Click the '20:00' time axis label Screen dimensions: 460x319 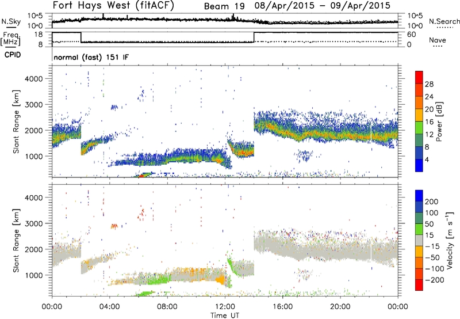click(x=340, y=307)
